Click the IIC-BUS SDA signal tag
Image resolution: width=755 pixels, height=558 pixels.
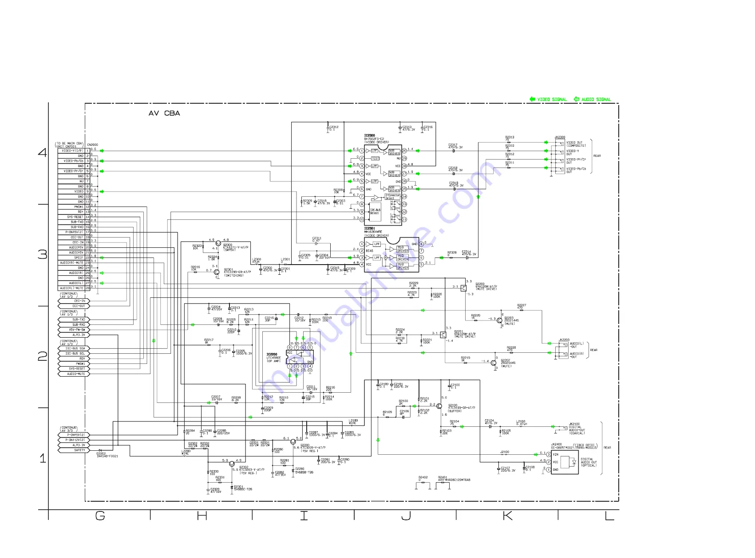click(74, 348)
